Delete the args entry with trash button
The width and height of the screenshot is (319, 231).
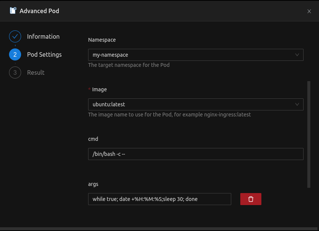point(251,199)
